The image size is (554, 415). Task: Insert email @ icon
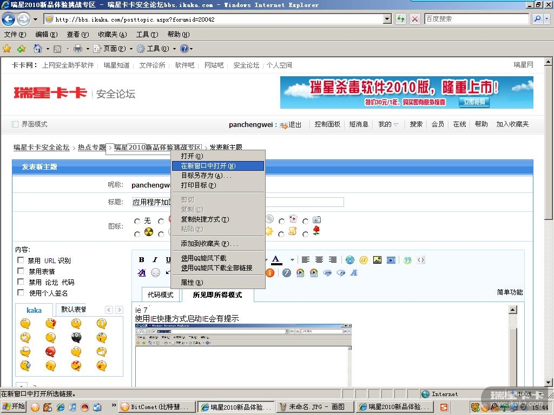[363, 260]
